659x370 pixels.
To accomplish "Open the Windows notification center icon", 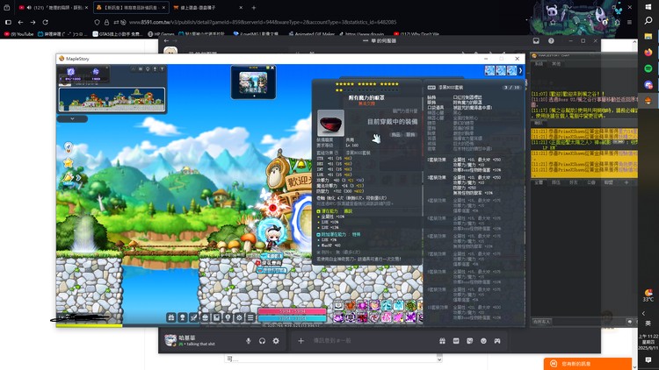I will pos(648,360).
